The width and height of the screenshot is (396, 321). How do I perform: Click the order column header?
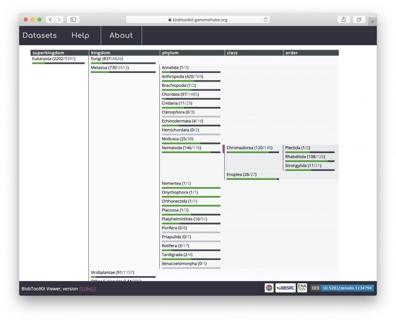tap(311, 53)
